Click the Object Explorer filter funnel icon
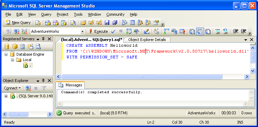Image resolution: width=258 pixels, height=127 pixels. (x=44, y=88)
